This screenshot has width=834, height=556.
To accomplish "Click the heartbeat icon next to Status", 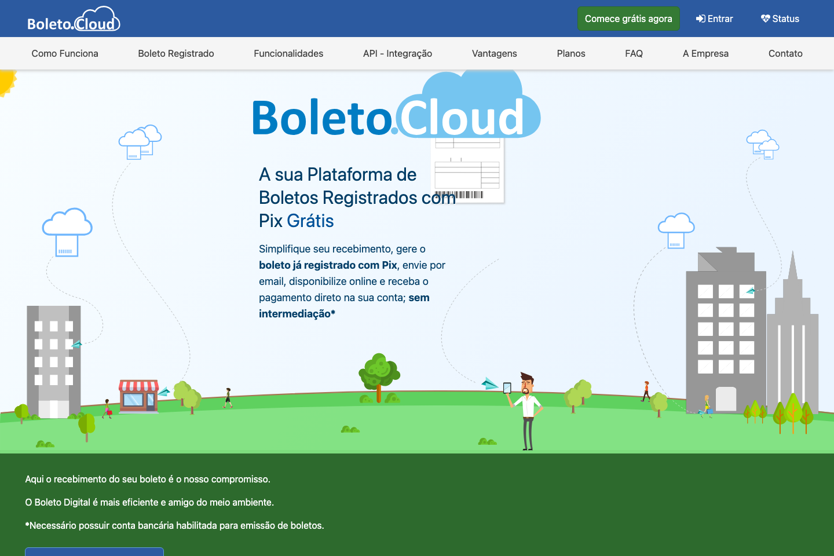I will [x=765, y=18].
